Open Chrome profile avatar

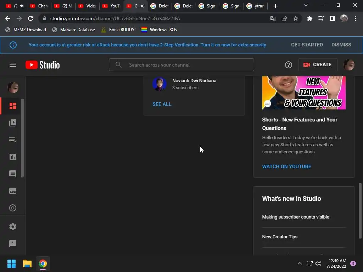(344, 18)
